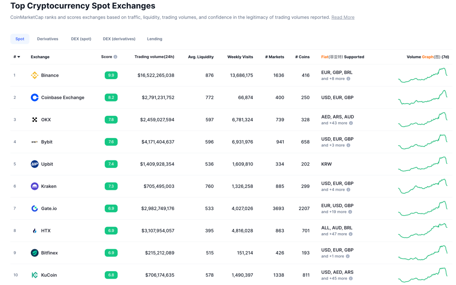456x285 pixels.
Task: Click the Gate.io logo icon
Action: tap(35, 208)
